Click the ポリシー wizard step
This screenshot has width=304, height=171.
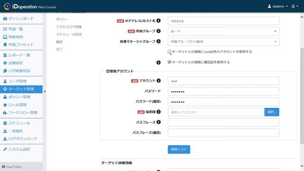[x=62, y=19]
